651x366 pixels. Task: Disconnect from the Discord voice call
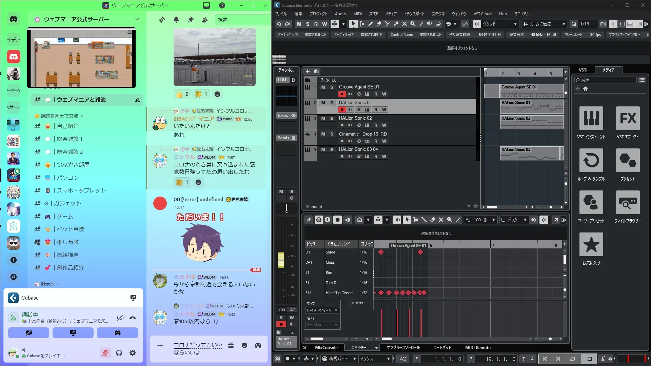coord(133,318)
